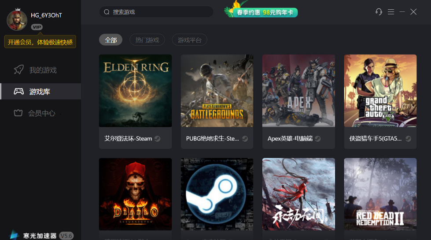Switch to the 热门游戏 tab
This screenshot has height=240, width=431.
pos(147,40)
